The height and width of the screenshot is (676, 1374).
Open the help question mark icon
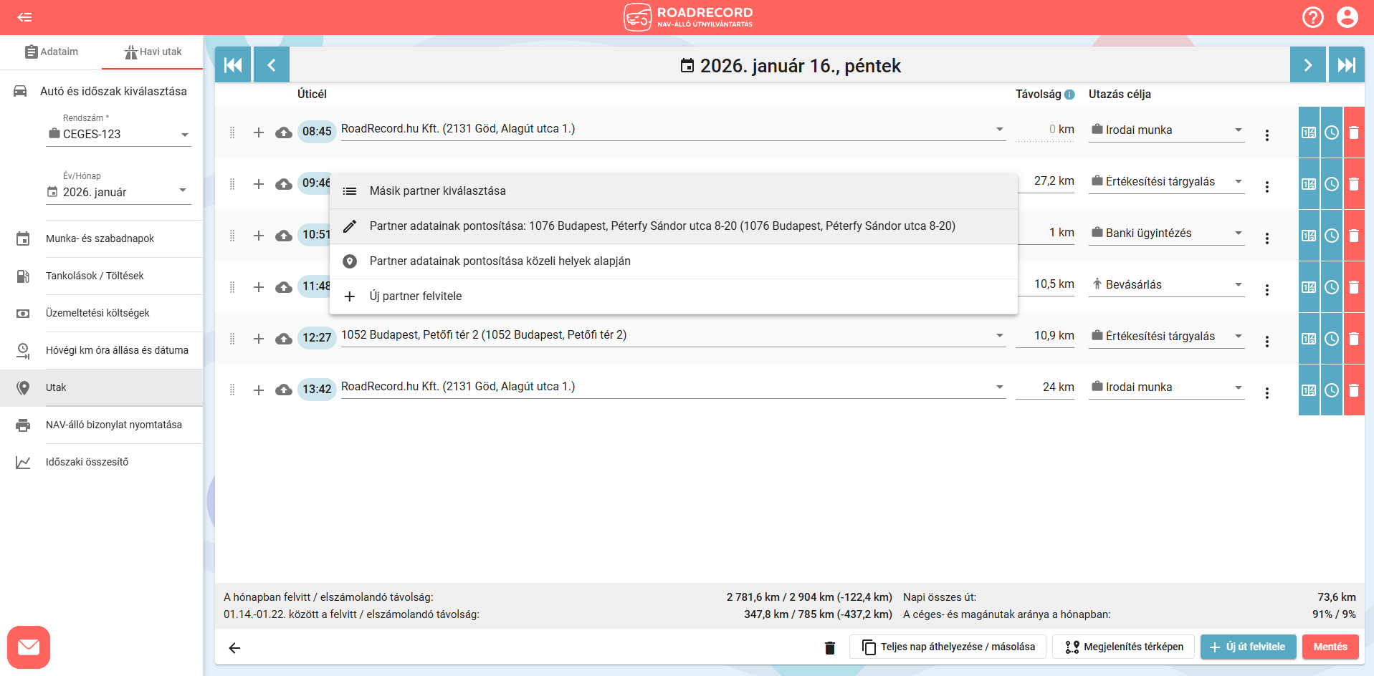click(1312, 17)
